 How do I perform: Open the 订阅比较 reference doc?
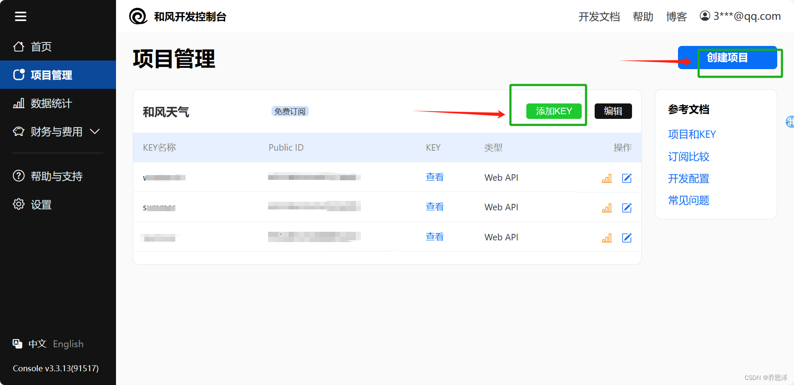tap(689, 156)
